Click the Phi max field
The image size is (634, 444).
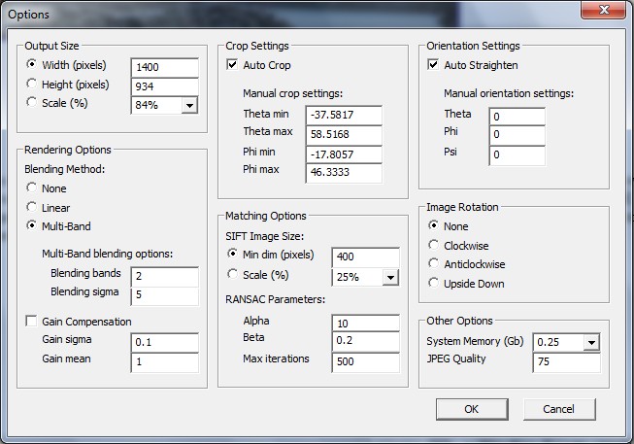[x=344, y=172]
